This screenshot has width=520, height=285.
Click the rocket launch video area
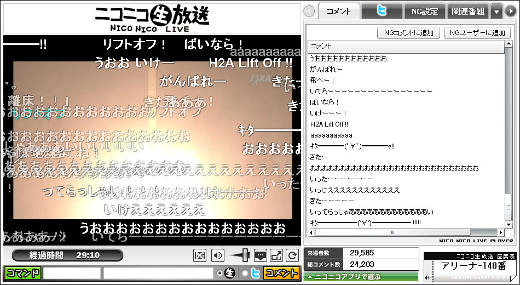coord(152,140)
